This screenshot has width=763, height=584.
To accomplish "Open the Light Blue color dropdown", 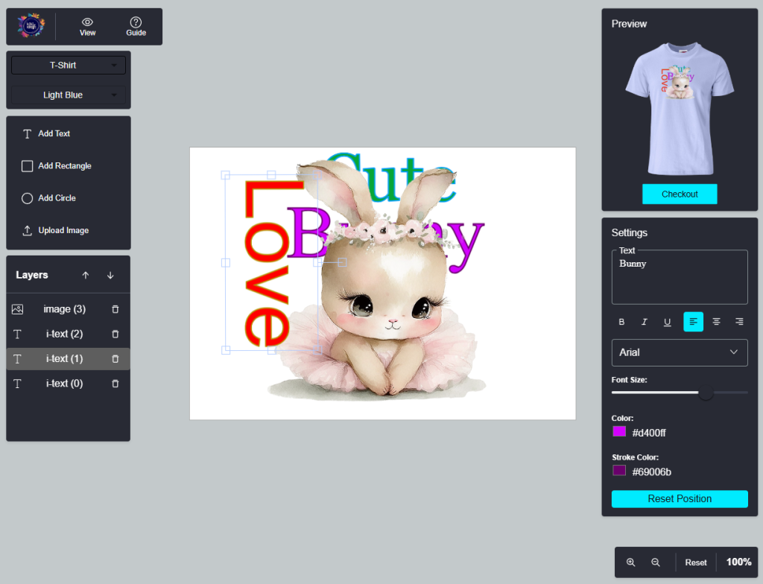I will [69, 95].
